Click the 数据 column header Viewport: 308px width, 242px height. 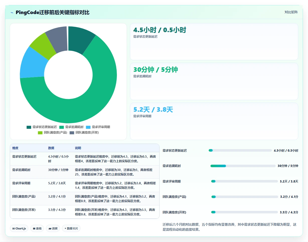pyautogui.click(x=51, y=148)
